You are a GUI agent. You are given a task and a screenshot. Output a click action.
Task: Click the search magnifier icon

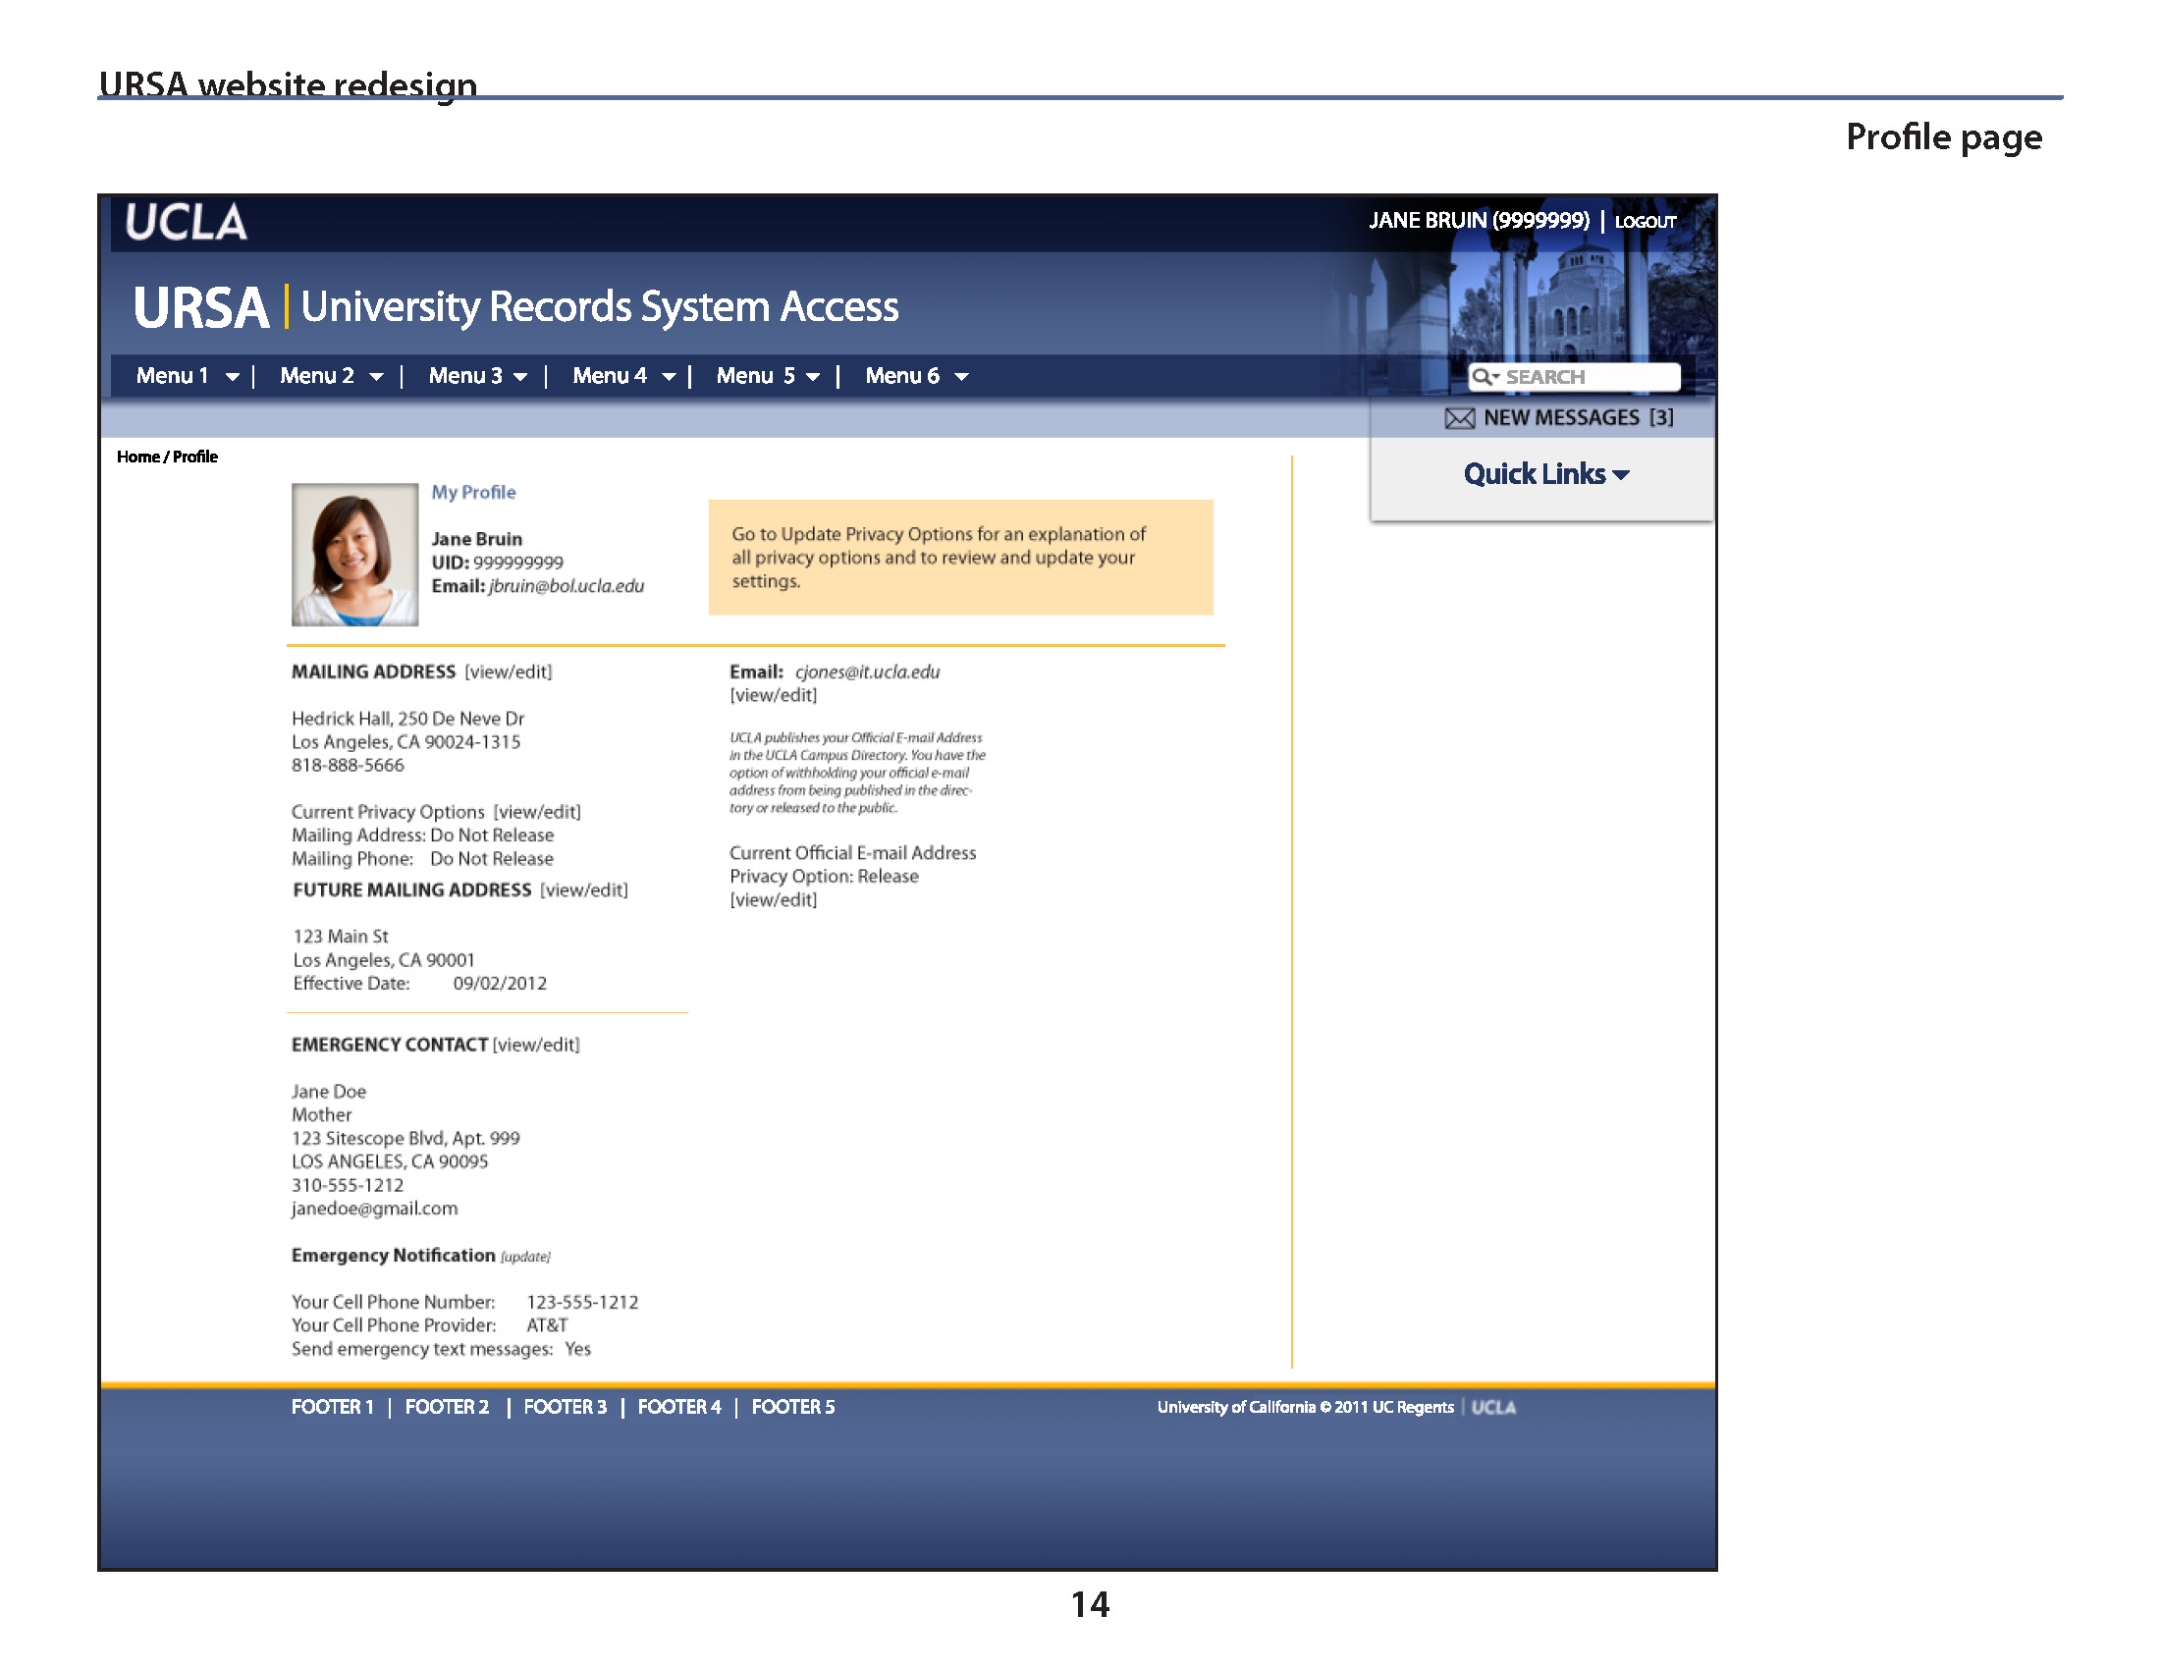click(x=1484, y=377)
